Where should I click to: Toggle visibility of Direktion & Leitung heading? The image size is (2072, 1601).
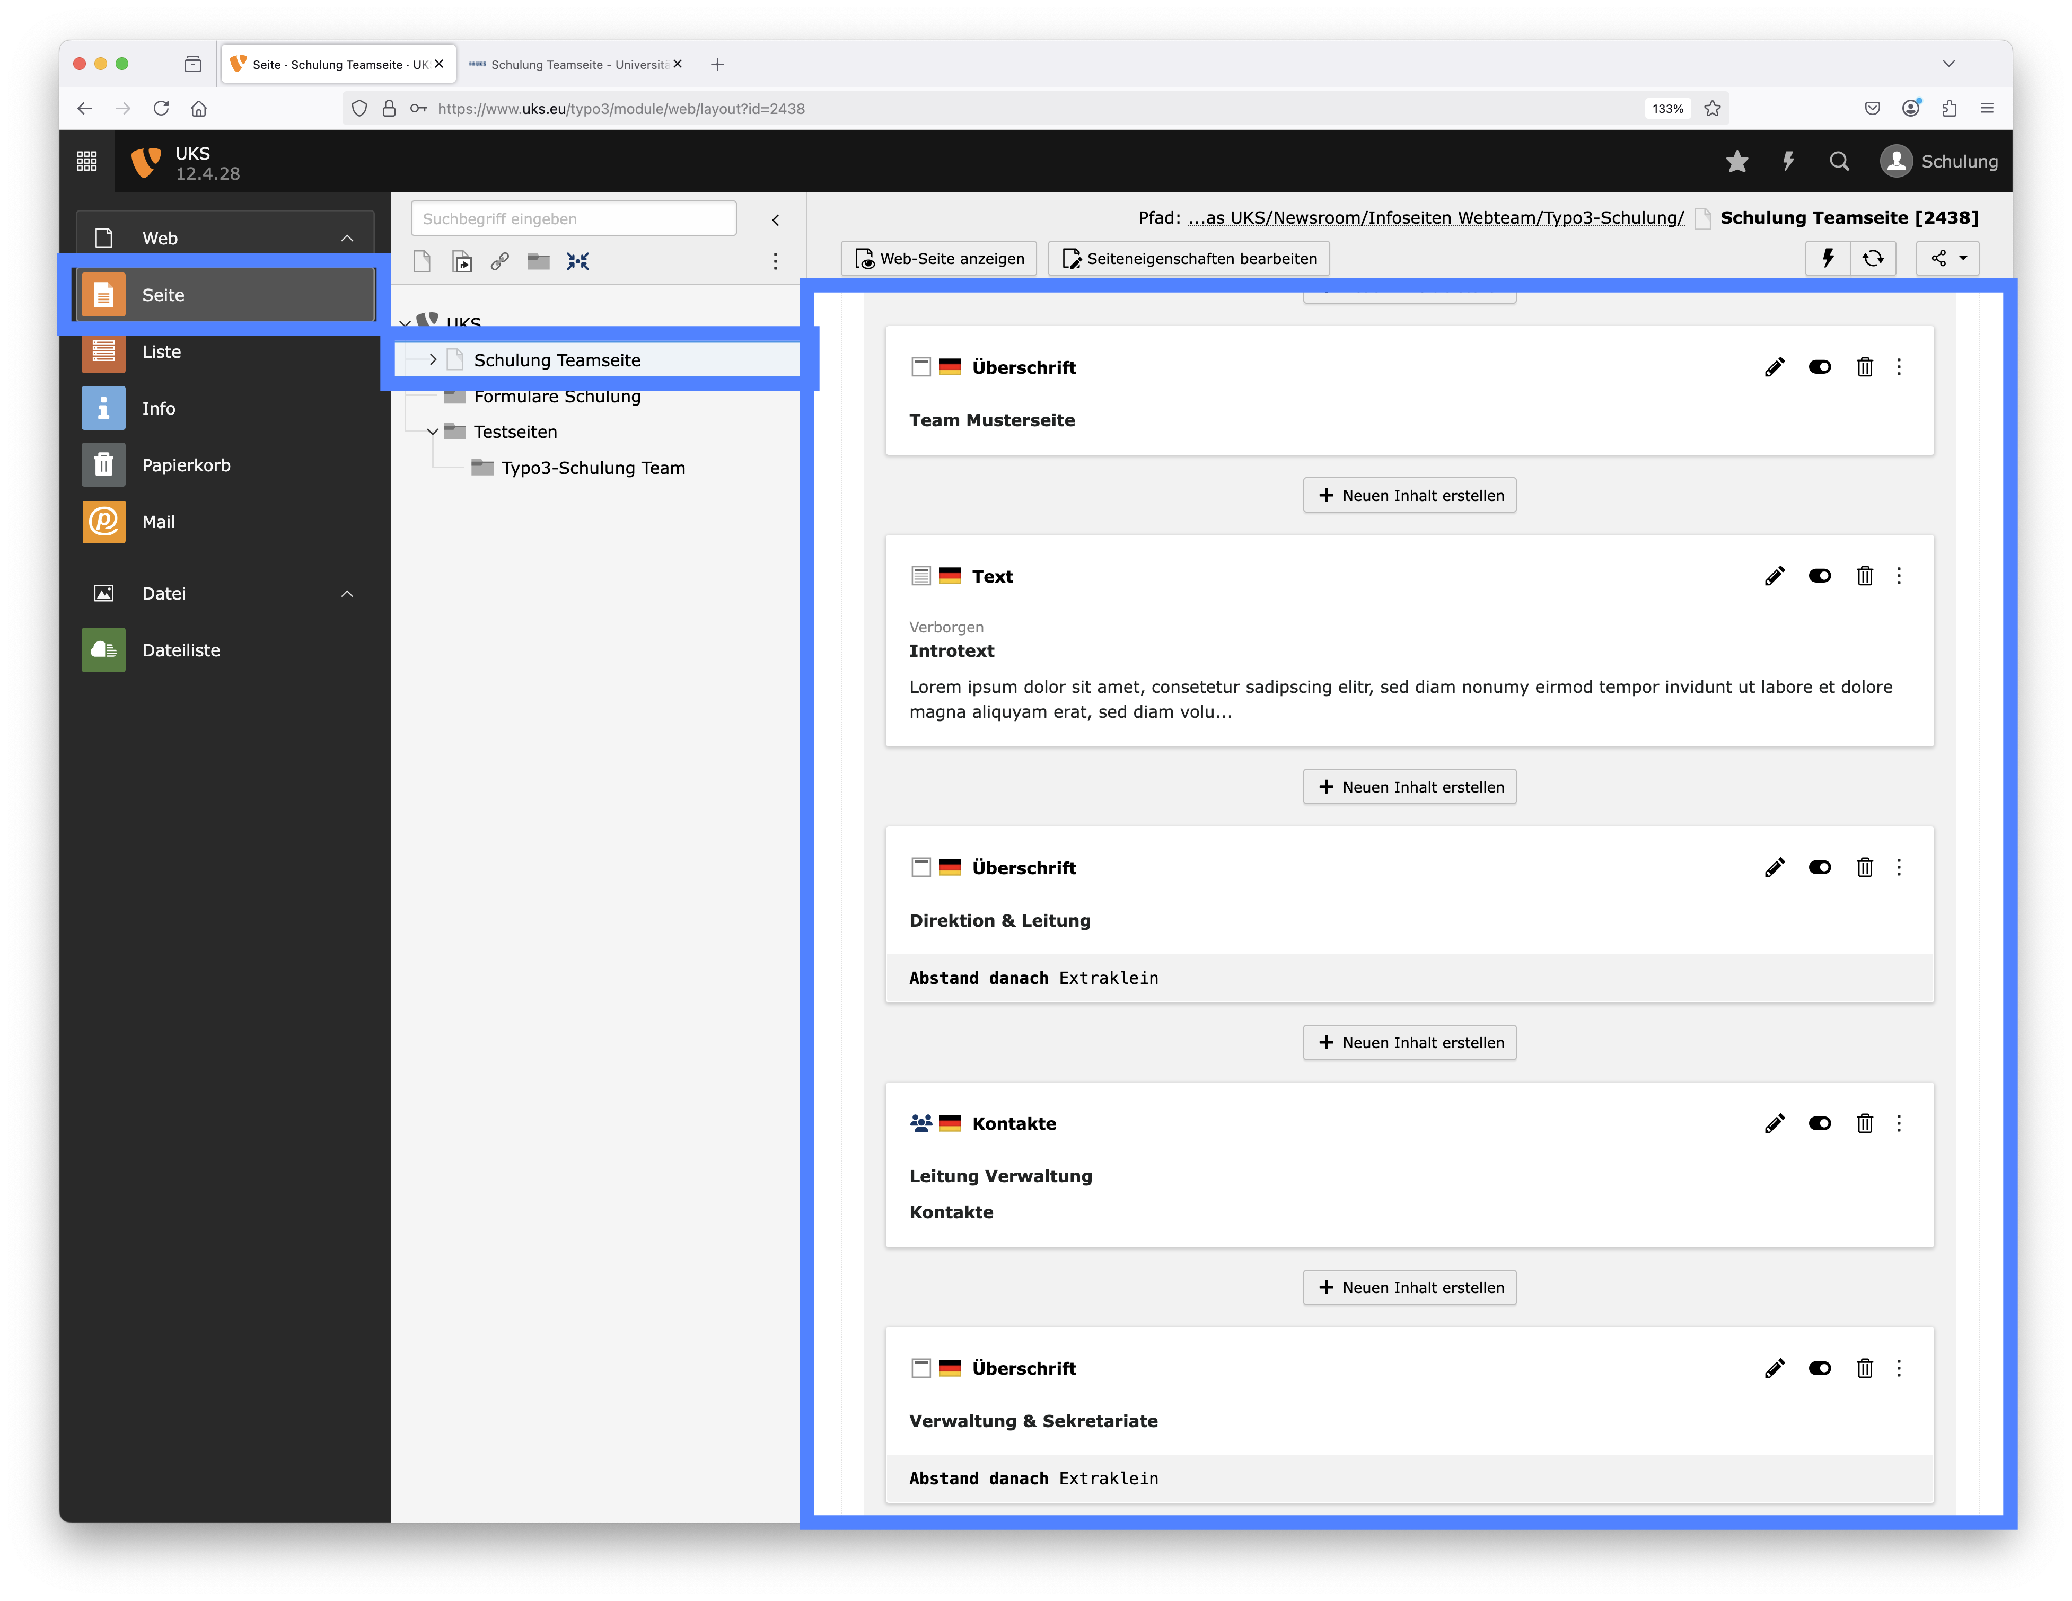point(1819,867)
